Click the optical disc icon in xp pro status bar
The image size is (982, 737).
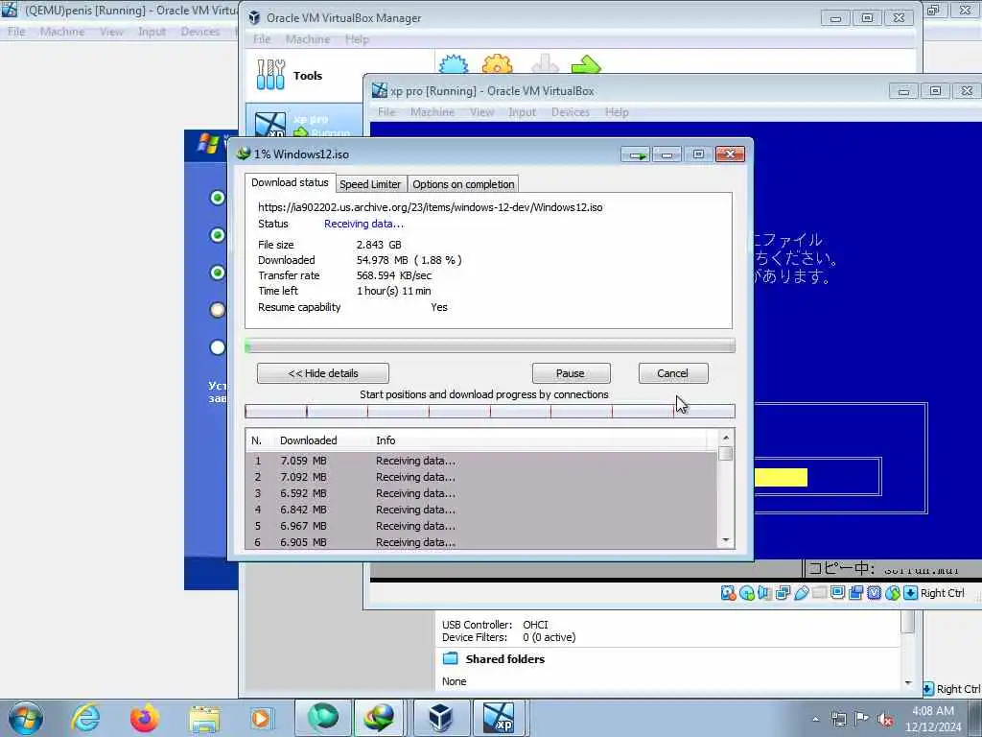point(746,593)
